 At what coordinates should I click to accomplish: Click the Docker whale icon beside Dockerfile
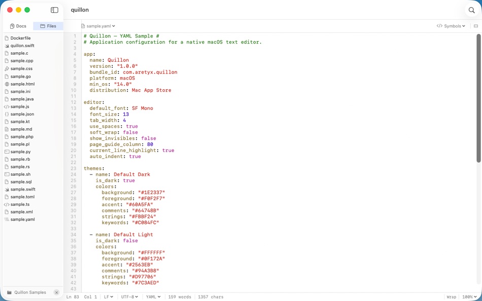tap(7, 37)
